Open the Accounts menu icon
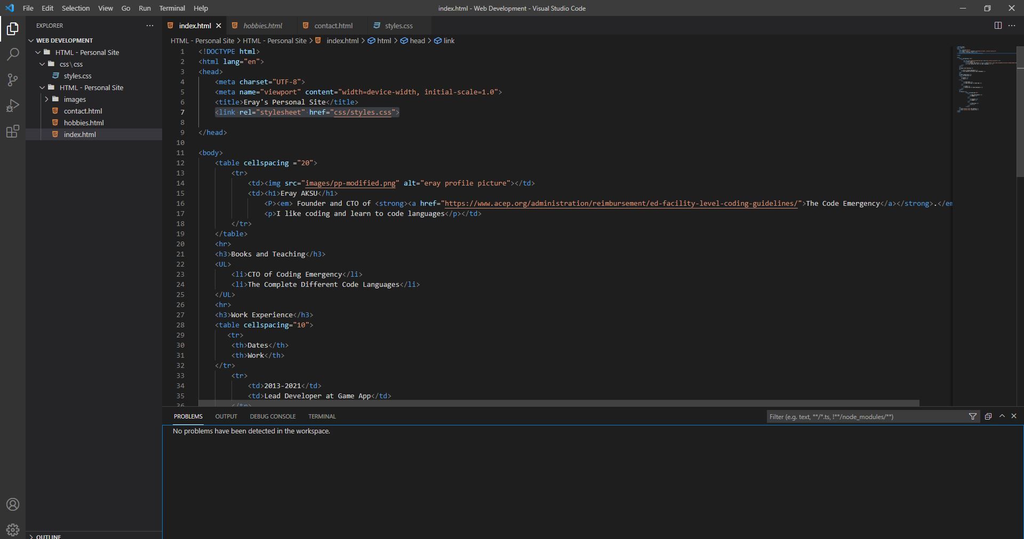Viewport: 1024px width, 539px height. click(x=13, y=504)
